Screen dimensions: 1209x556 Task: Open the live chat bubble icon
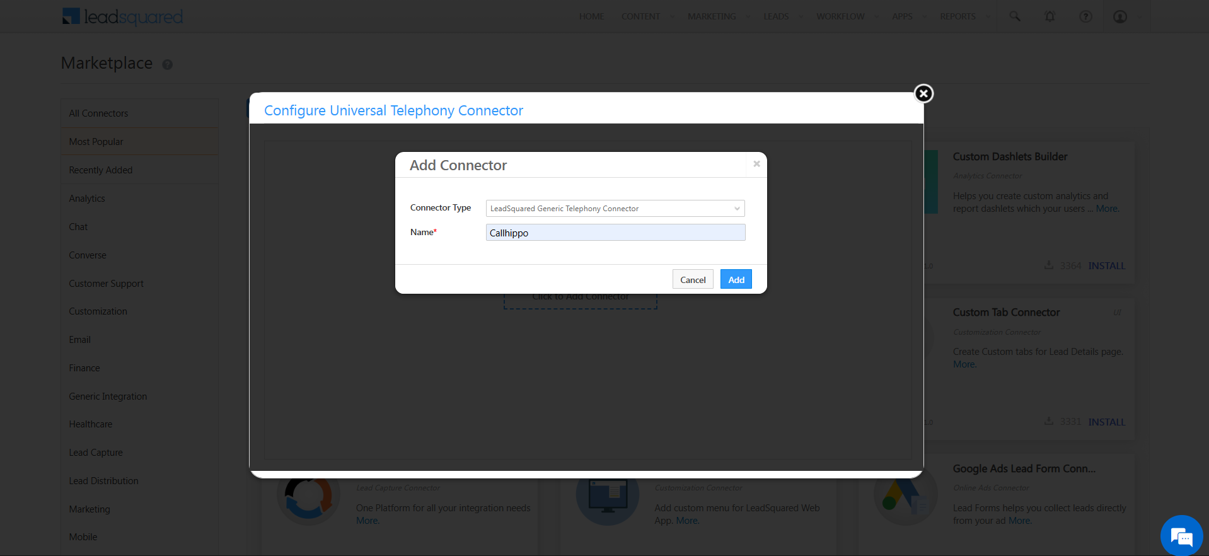pyautogui.click(x=1181, y=536)
